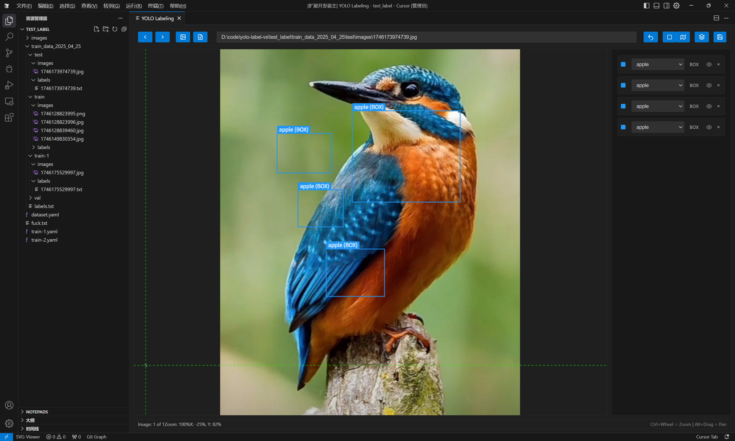This screenshot has width=735, height=441.
Task: Click the color swatch of first apple label
Action: click(623, 65)
